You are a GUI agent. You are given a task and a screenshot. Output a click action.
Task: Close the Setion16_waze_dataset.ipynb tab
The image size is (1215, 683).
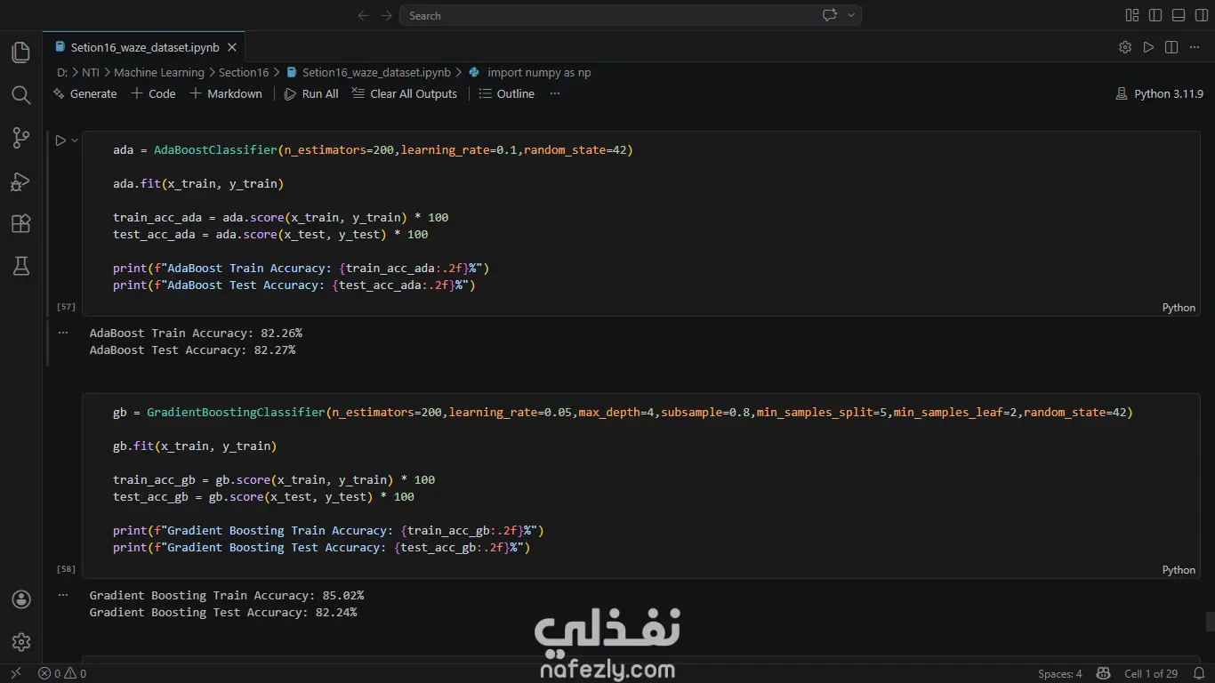tap(232, 47)
